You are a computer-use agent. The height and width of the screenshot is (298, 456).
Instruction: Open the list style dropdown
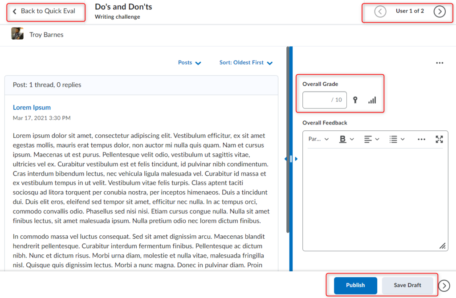pyautogui.click(x=397, y=139)
